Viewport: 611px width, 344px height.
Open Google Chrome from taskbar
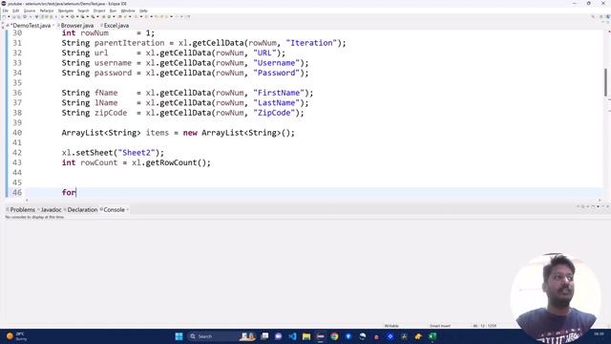pyautogui.click(x=334, y=336)
